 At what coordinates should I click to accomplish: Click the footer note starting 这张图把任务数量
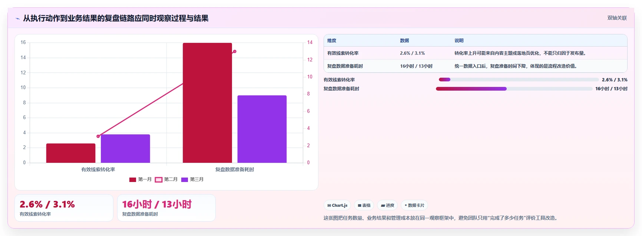441,218
